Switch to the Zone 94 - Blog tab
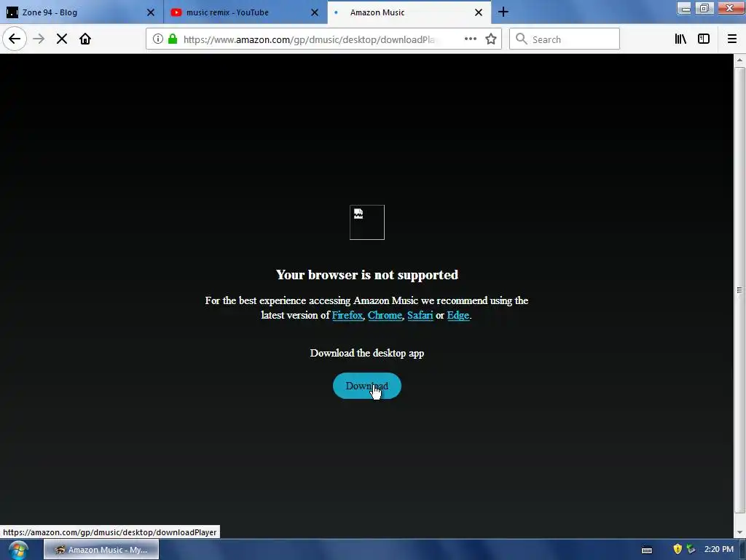Screen dimensions: 746x560 point(82,12)
